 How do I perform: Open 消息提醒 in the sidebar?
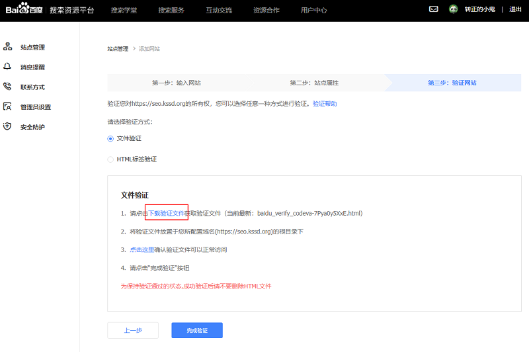[x=32, y=67]
